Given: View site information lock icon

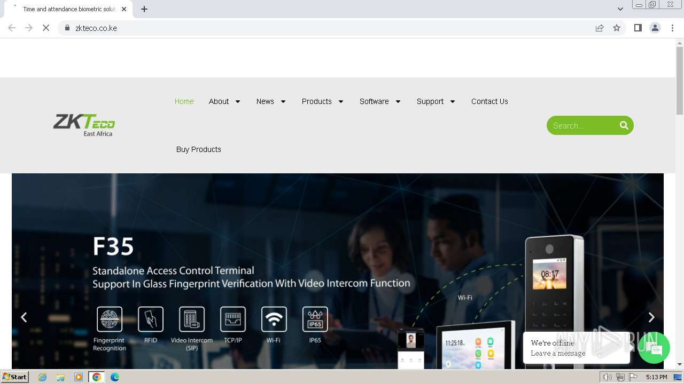Looking at the screenshot, I should (x=67, y=28).
